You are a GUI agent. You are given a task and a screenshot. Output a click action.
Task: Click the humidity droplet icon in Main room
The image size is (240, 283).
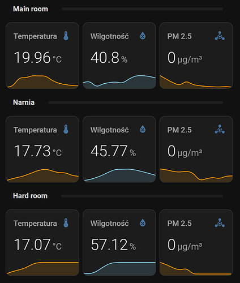coord(143,36)
